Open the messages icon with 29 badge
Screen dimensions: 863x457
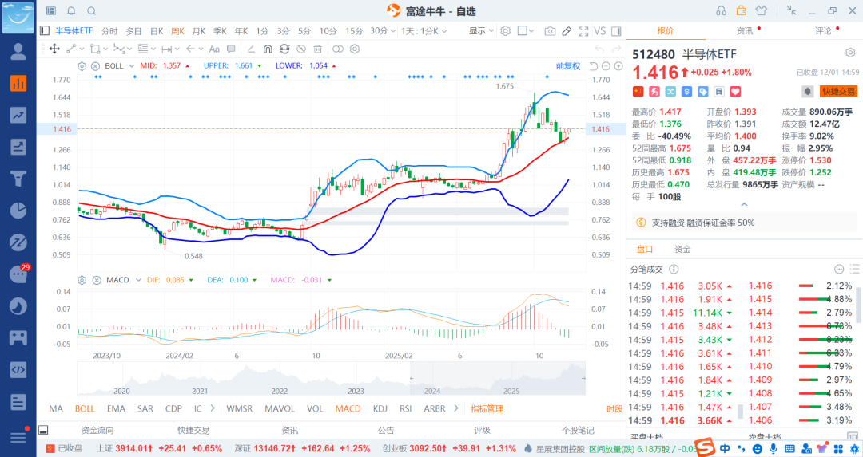(18, 274)
